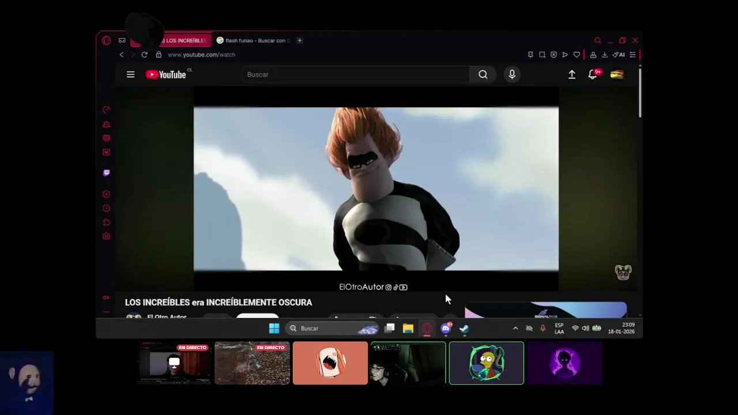Bookmark page with the heart icon
Viewport: 738px width, 415px height.
pos(577,55)
